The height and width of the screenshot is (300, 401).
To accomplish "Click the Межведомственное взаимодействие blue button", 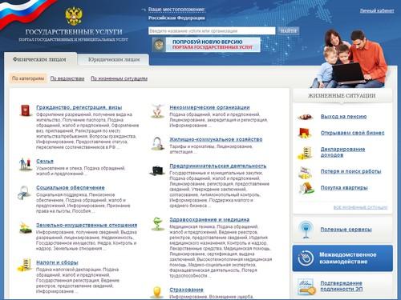I will (342, 258).
